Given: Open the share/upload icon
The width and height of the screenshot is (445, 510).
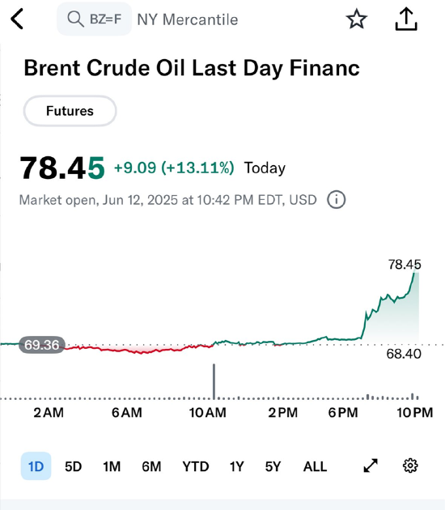Looking at the screenshot, I should coord(406,19).
